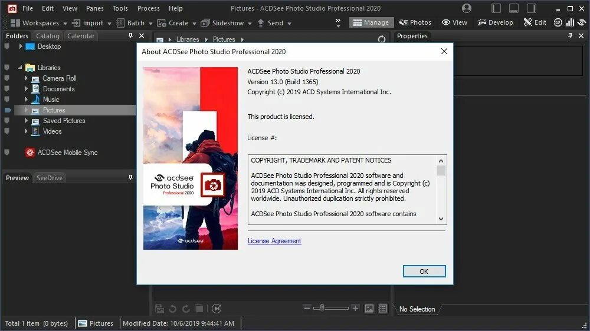
Task: Switch to Edit mode
Action: pyautogui.click(x=535, y=22)
